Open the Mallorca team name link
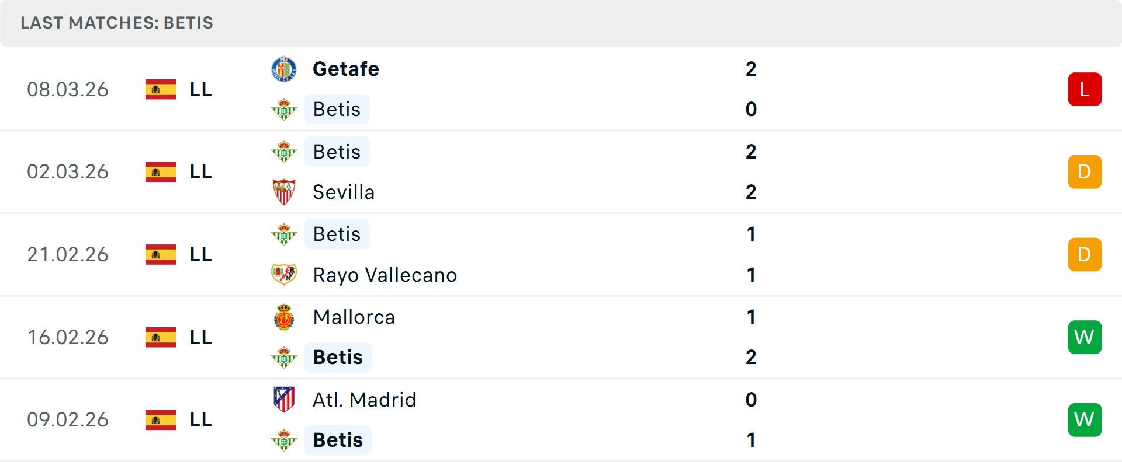Screen dimensions: 1122x462 (354, 317)
